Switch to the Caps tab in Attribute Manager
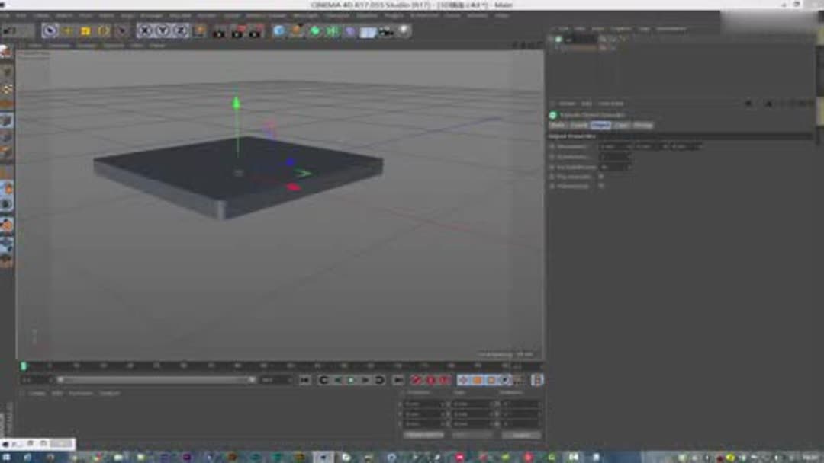This screenshot has height=463, width=824. tap(622, 125)
